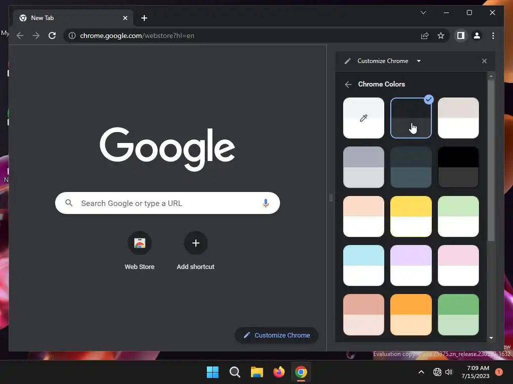Choose the light green and white swatch
The height and width of the screenshot is (384, 513).
point(458,216)
